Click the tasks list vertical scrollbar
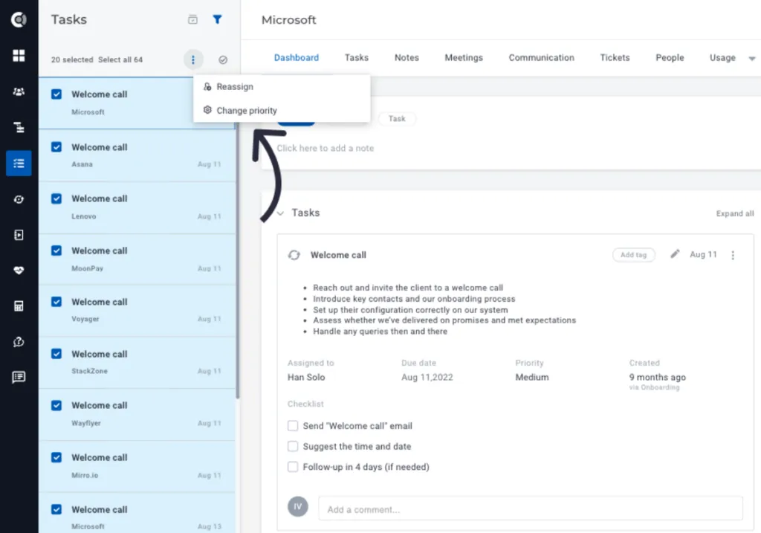Screen dimensions: 761x533 (238, 262)
